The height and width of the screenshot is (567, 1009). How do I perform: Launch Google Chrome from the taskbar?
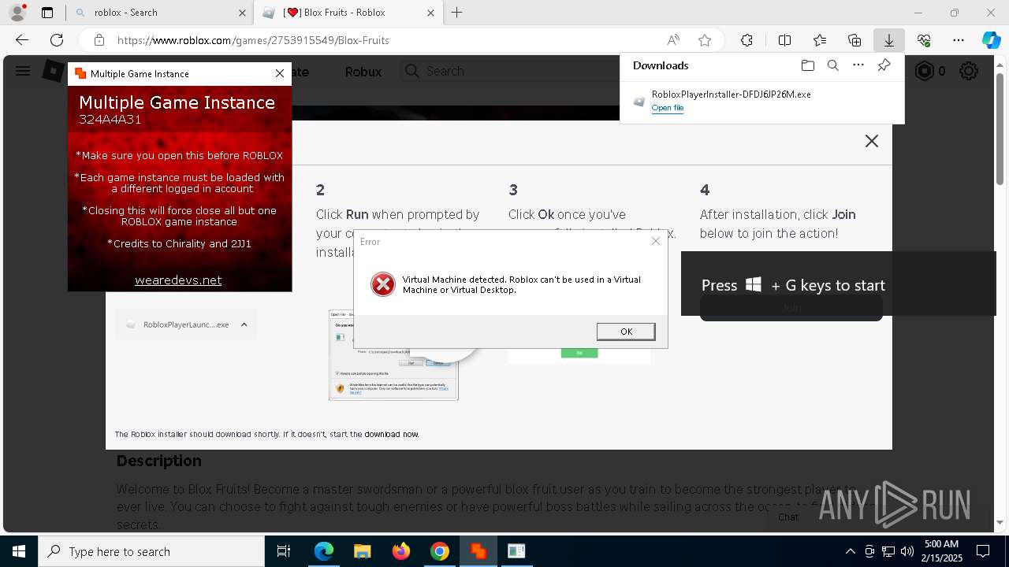440,551
